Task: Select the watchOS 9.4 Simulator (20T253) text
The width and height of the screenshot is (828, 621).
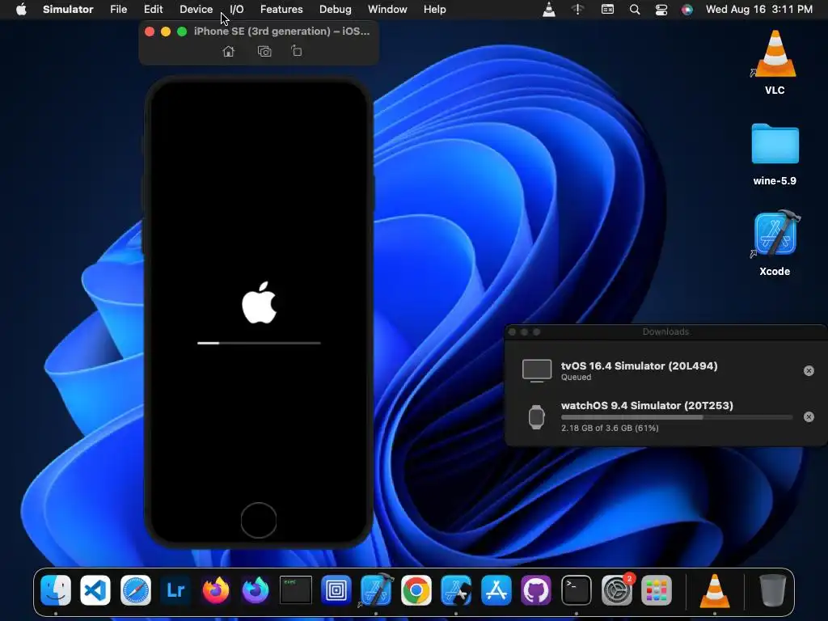Action: (x=647, y=406)
